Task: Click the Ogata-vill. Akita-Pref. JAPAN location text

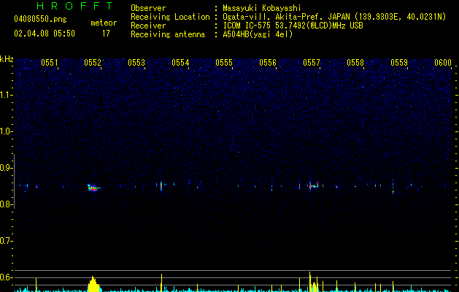Action: pyautogui.click(x=286, y=17)
